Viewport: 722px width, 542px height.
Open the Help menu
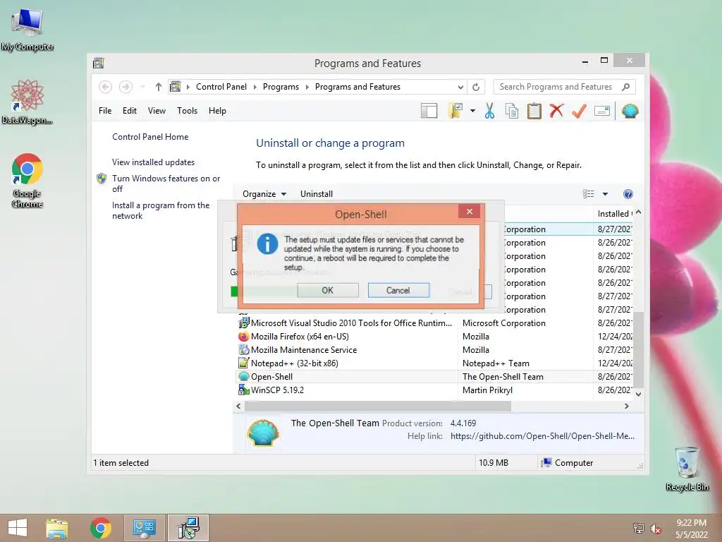(217, 111)
